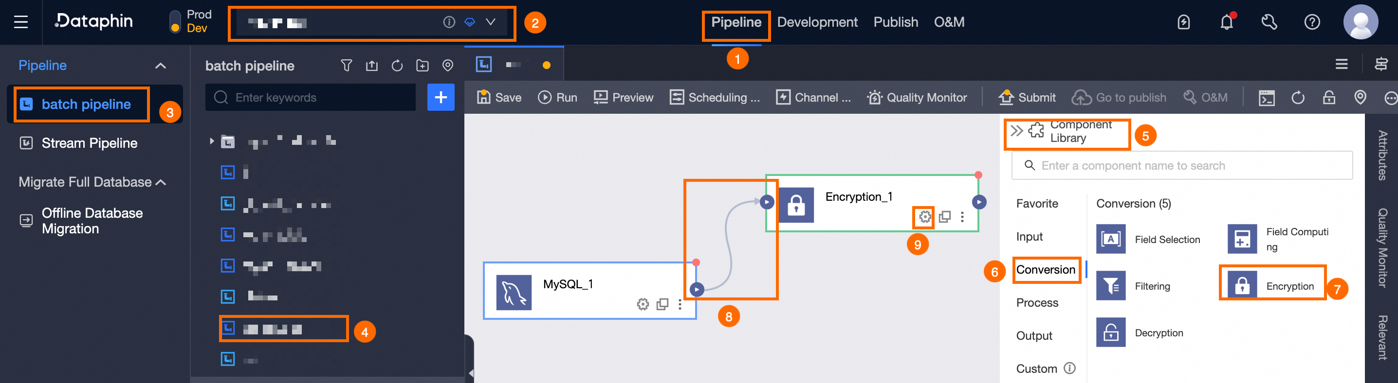Open the help question mark icon
The height and width of the screenshot is (383, 1398).
(x=1312, y=22)
